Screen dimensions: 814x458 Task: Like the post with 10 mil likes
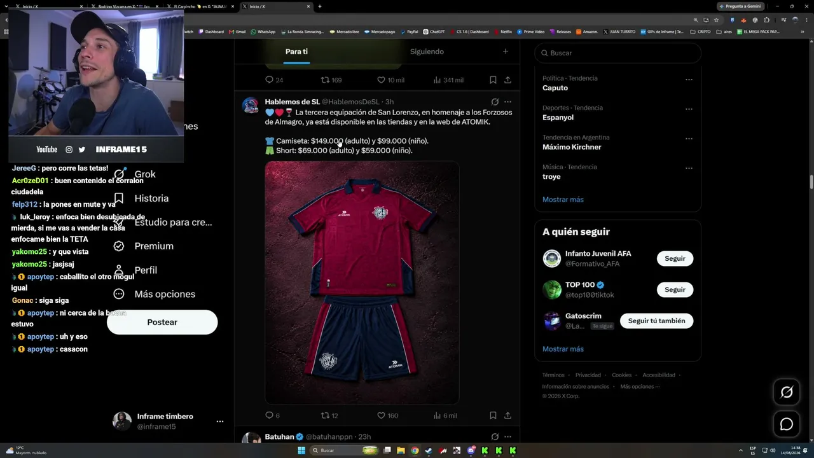pos(390,80)
